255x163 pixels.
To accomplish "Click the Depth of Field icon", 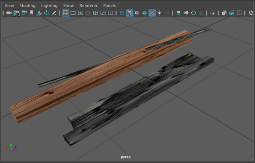I will [x=201, y=13].
